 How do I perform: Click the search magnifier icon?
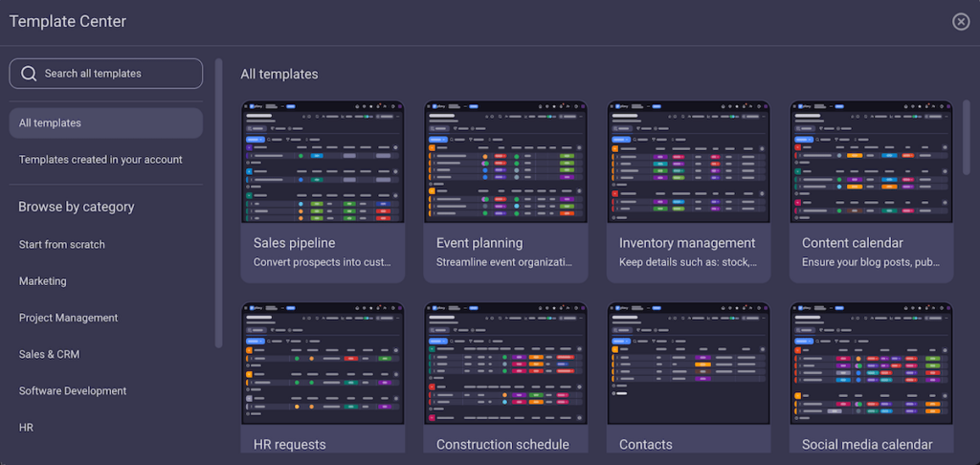click(29, 74)
